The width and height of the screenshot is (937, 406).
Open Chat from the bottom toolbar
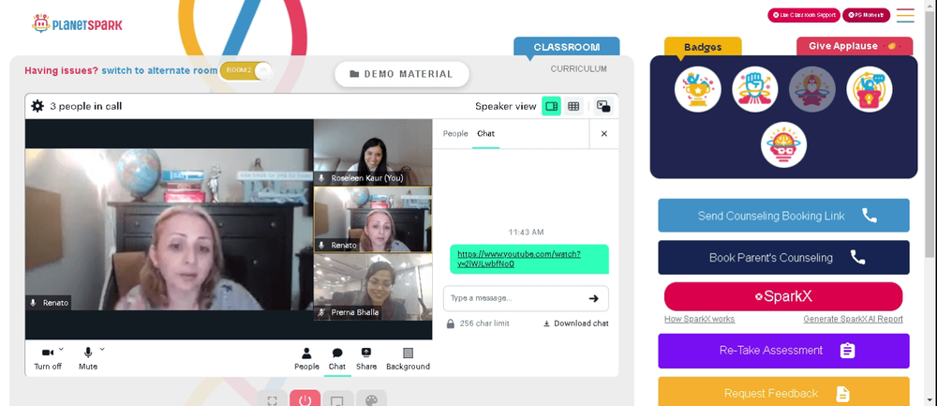337,359
